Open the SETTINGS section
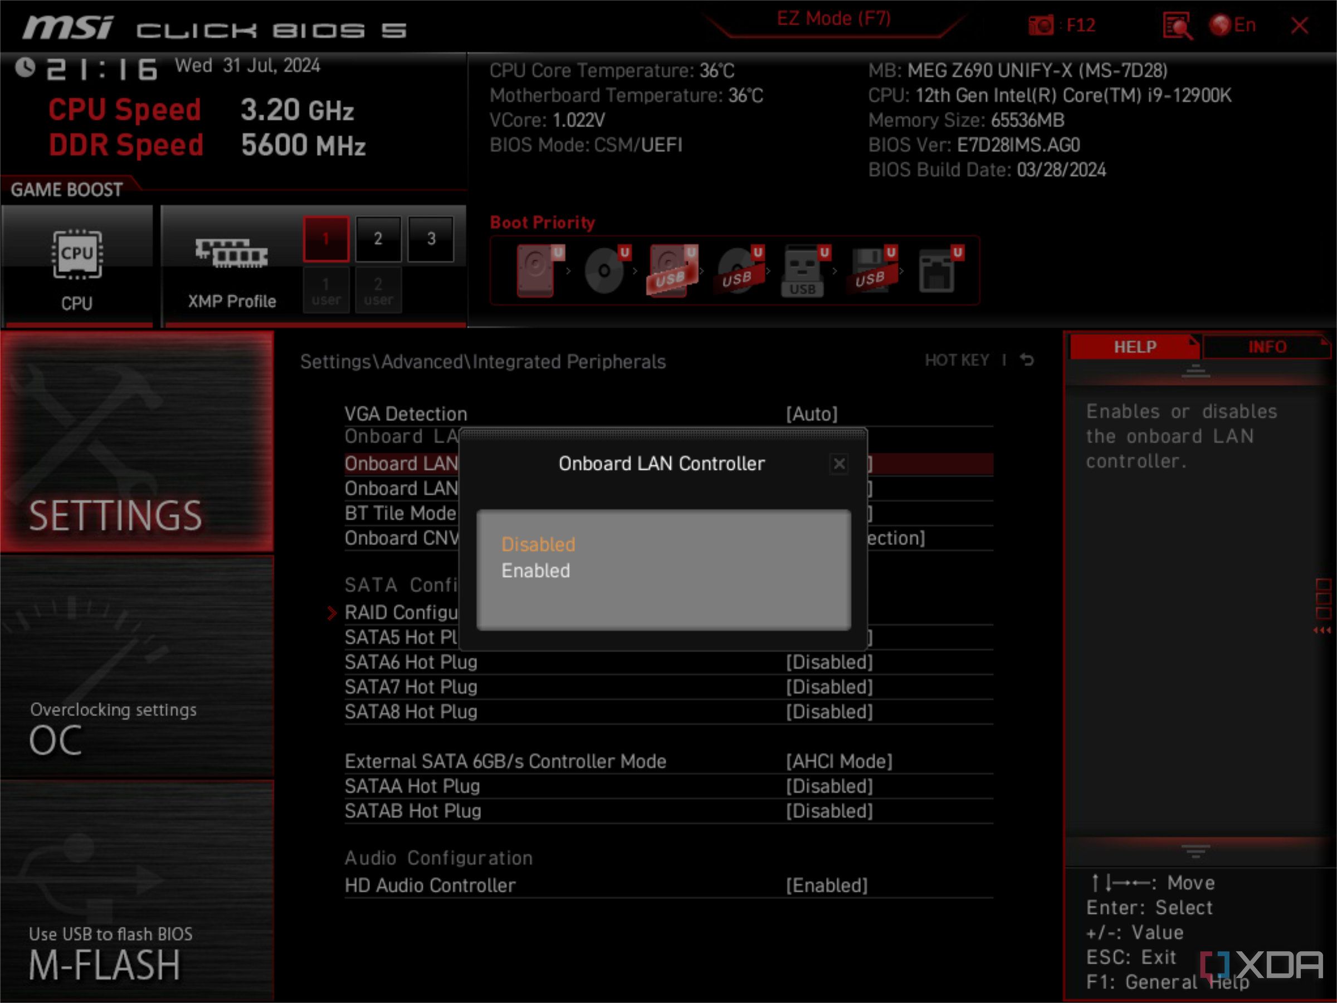The image size is (1337, 1003). click(x=137, y=441)
